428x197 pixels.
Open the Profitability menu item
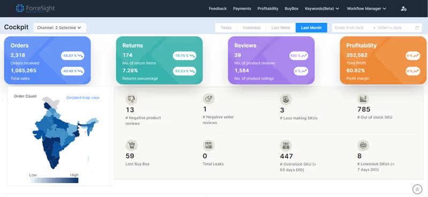tap(268, 9)
